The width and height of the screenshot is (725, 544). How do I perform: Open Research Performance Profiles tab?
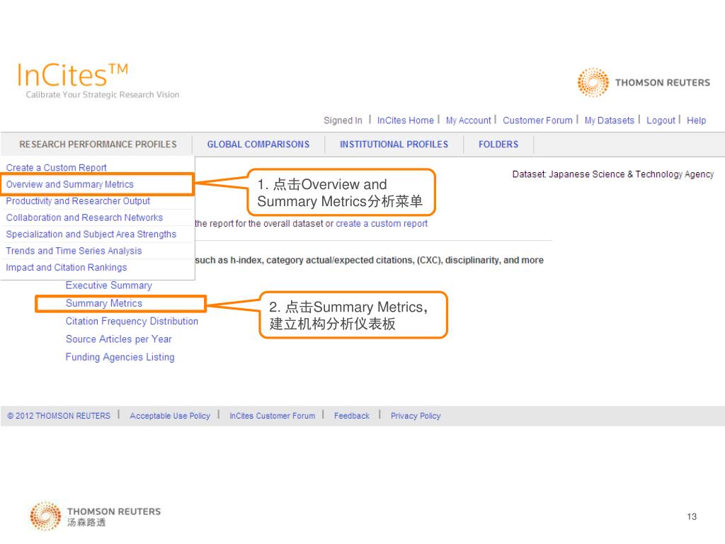pos(98,144)
